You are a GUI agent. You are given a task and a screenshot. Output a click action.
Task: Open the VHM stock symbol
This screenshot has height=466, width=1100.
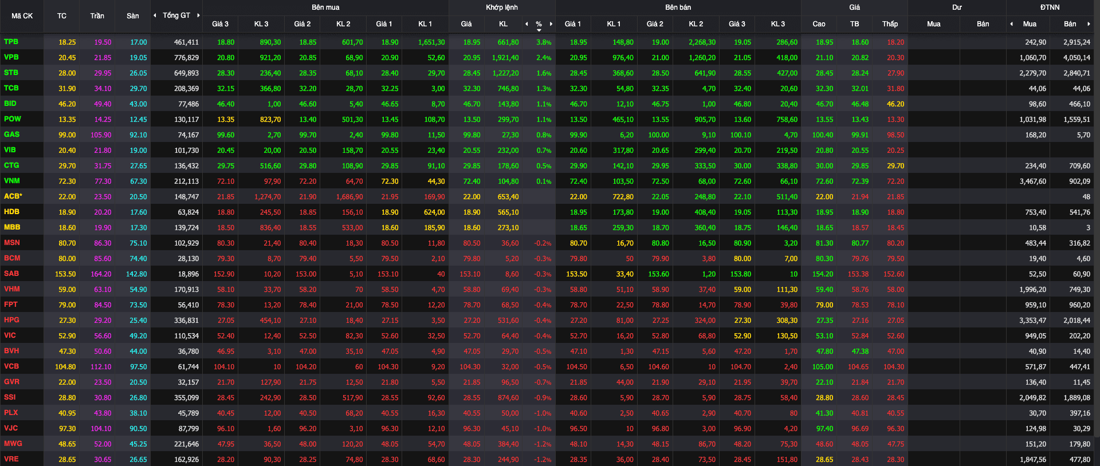pyautogui.click(x=11, y=289)
